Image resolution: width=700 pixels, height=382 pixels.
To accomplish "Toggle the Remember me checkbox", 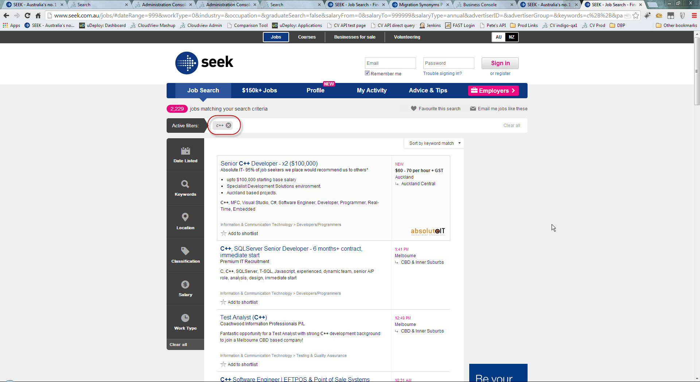I will click(x=367, y=73).
